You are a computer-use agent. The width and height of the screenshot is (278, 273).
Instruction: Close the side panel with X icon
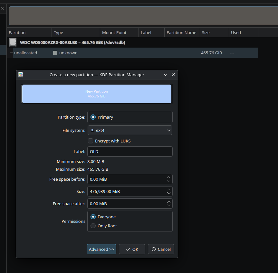[3, 9]
